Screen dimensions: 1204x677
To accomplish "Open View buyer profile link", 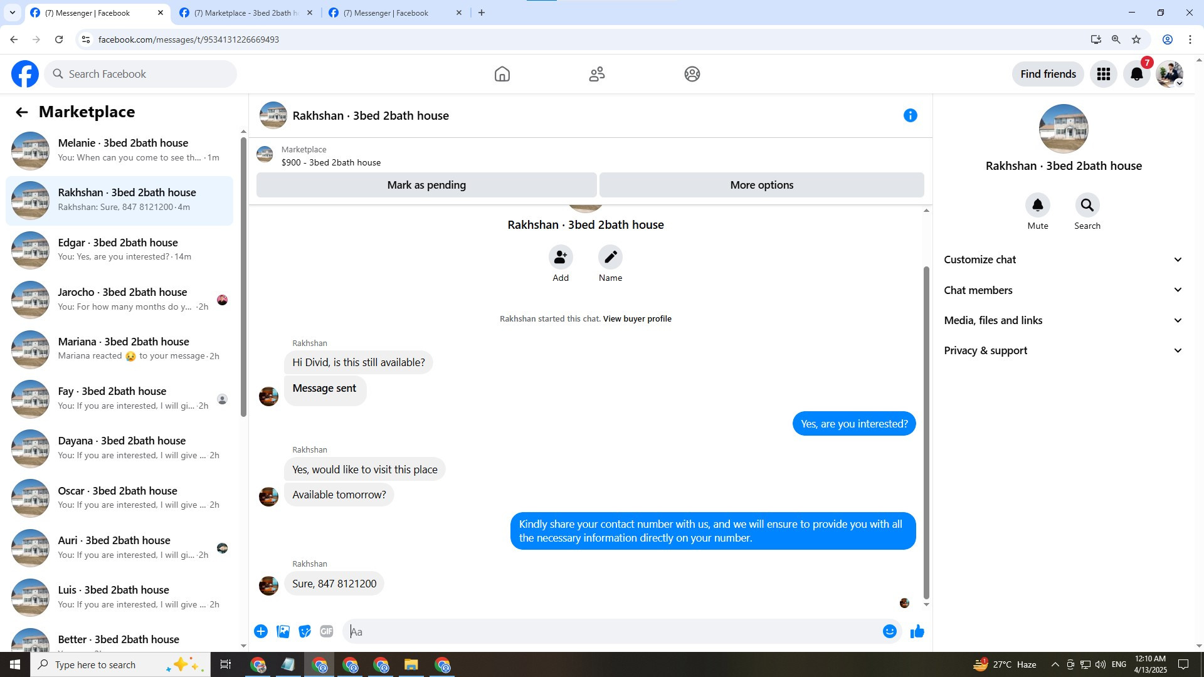I will coord(637,319).
